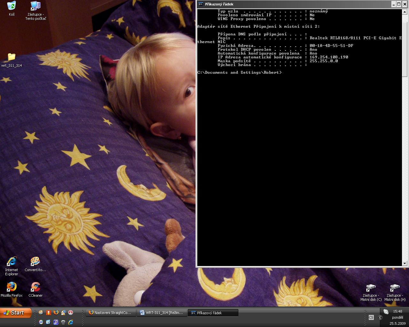This screenshot has height=327, width=409.
Task: Click the taskbar clock showing 15:48
Action: tap(397, 311)
